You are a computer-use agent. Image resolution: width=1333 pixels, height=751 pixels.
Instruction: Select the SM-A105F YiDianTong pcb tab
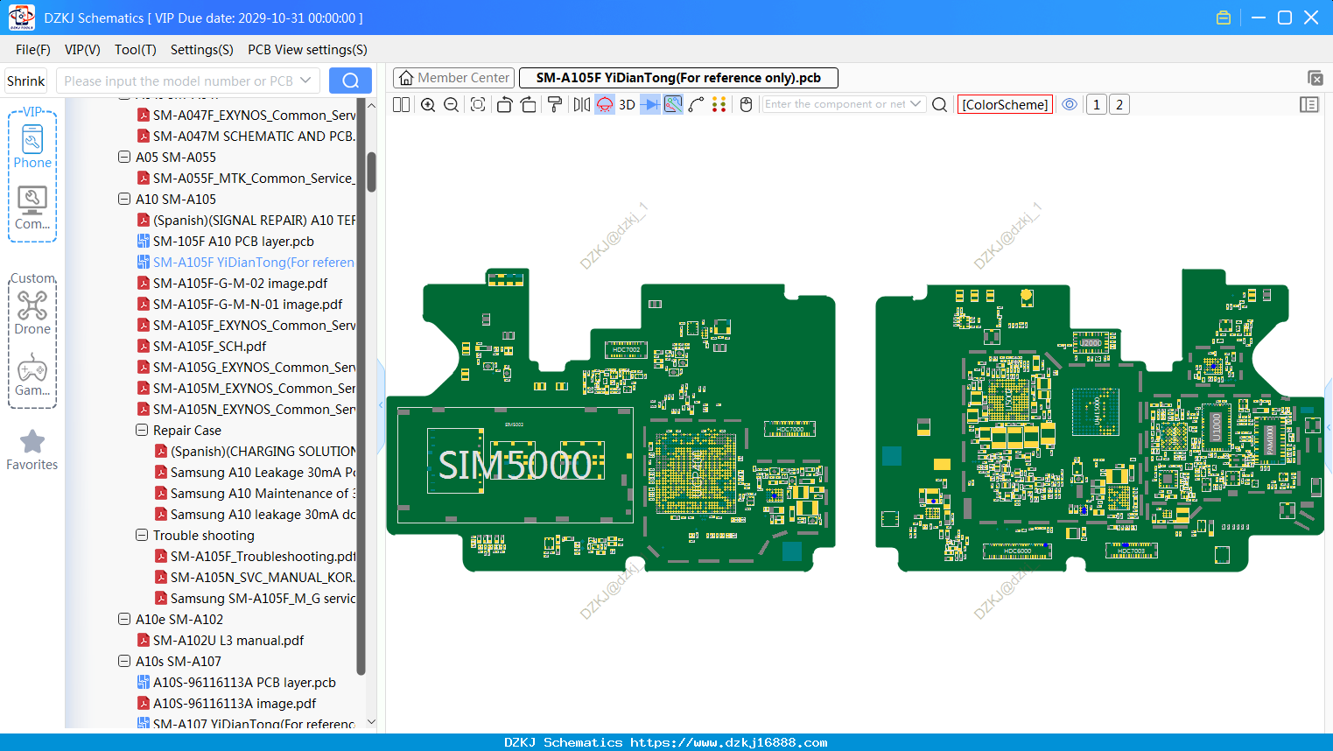(x=678, y=78)
